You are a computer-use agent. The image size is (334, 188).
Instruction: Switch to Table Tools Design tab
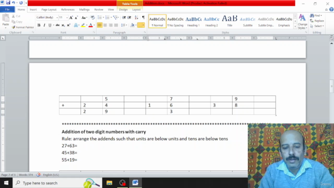click(123, 9)
